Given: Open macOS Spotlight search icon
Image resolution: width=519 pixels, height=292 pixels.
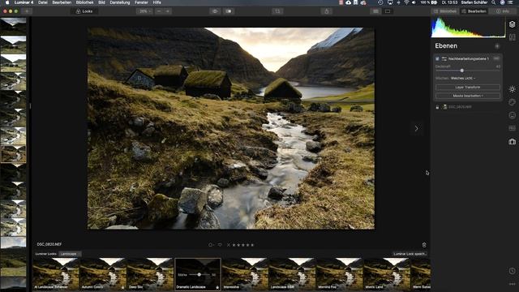Looking at the screenshot, I should coord(494,2).
